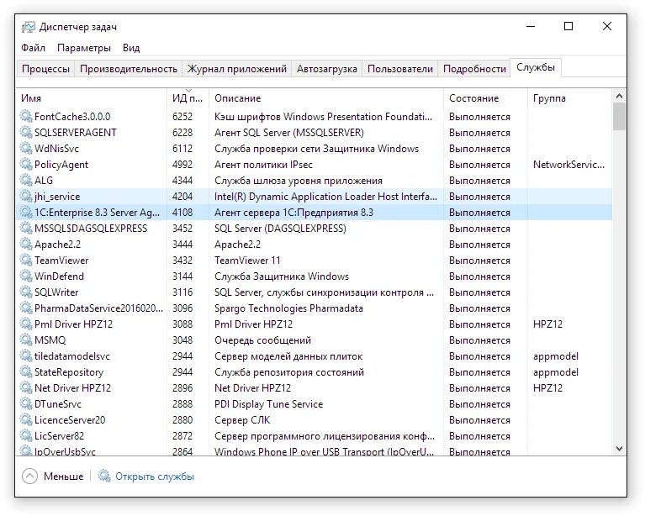Click the gear icon next to Apache2.2 service
Screen dimensions: 645x516
click(x=26, y=245)
